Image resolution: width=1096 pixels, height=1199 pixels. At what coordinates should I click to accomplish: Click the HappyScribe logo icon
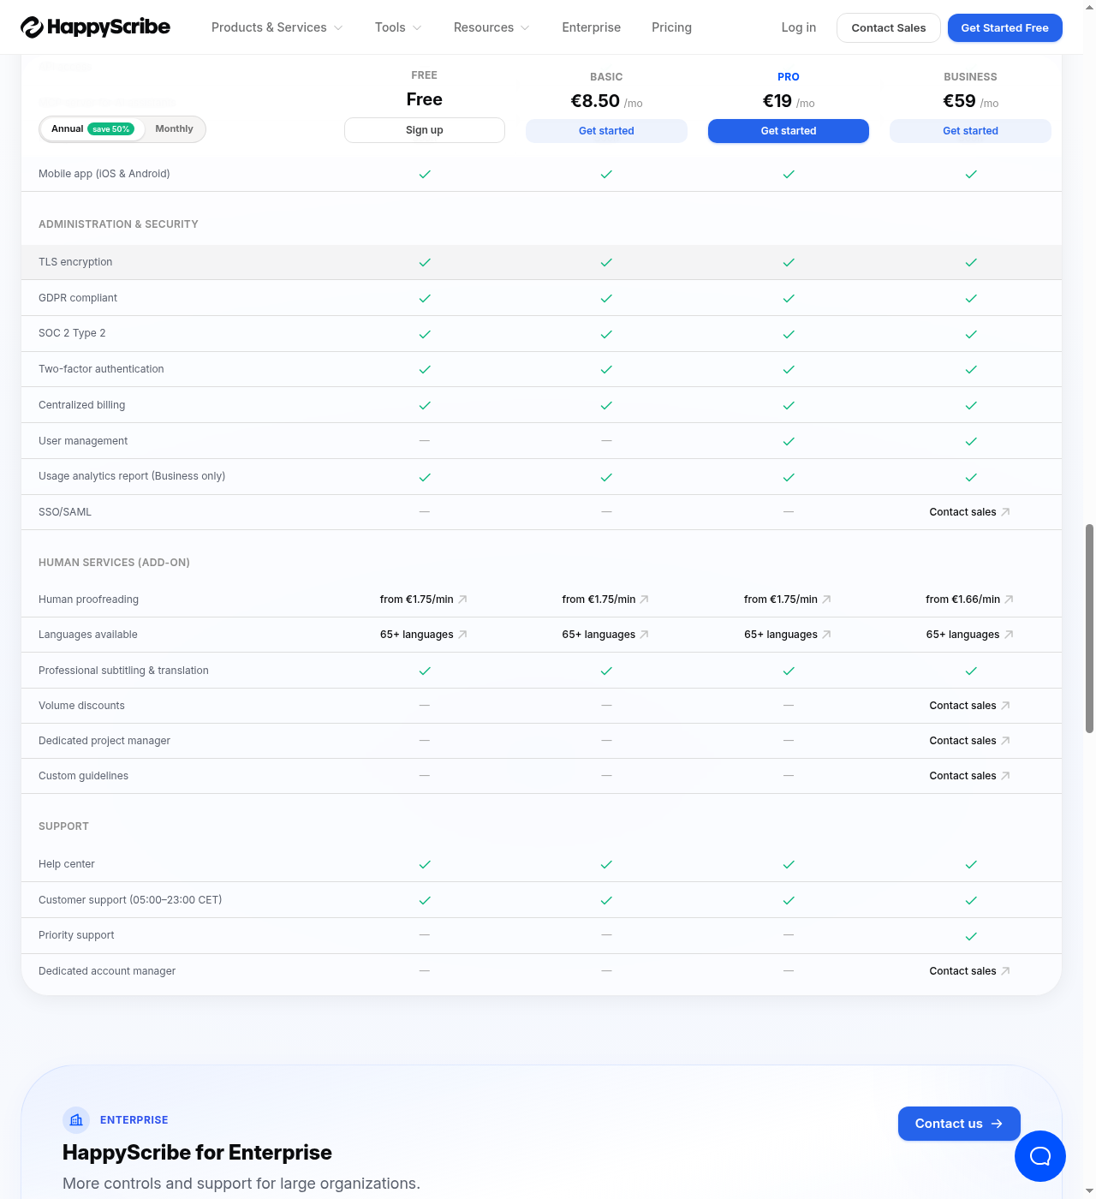(32, 27)
